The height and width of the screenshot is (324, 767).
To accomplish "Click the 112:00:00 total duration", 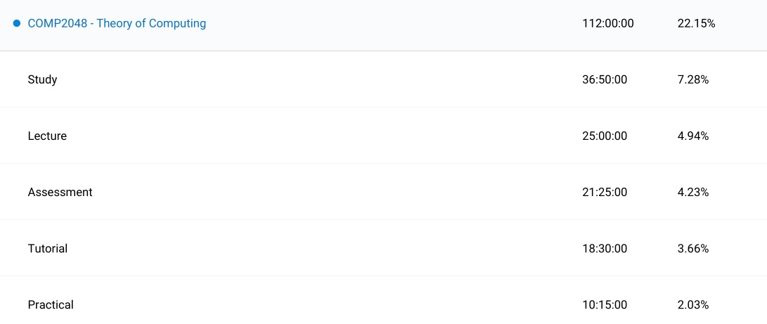I will [607, 23].
